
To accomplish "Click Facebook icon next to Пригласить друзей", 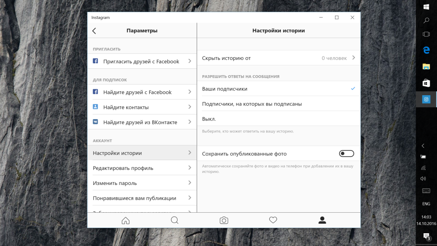I will [x=95, y=61].
